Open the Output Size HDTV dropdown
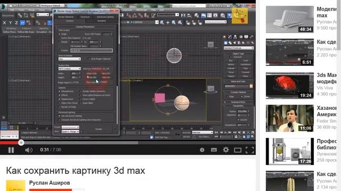 click(69, 68)
